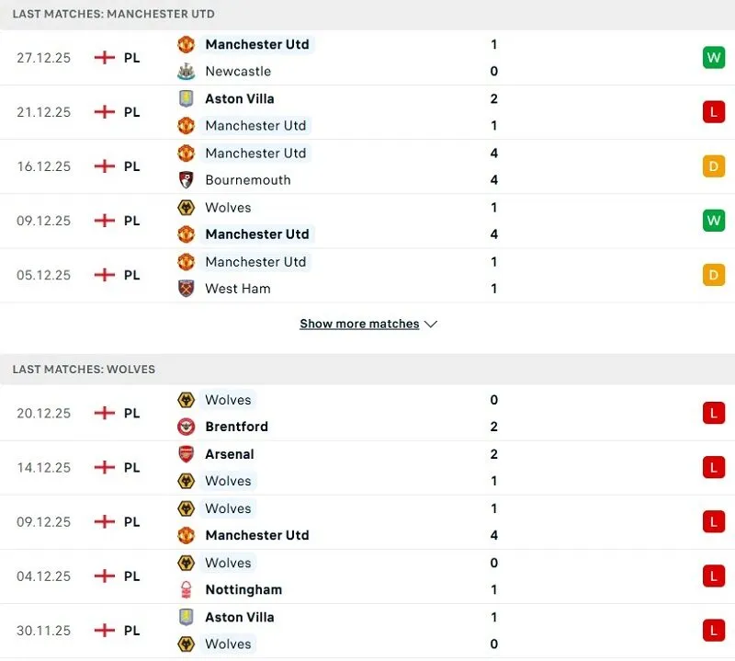Click Wolves crest in 30.11.25 match

[x=186, y=644]
